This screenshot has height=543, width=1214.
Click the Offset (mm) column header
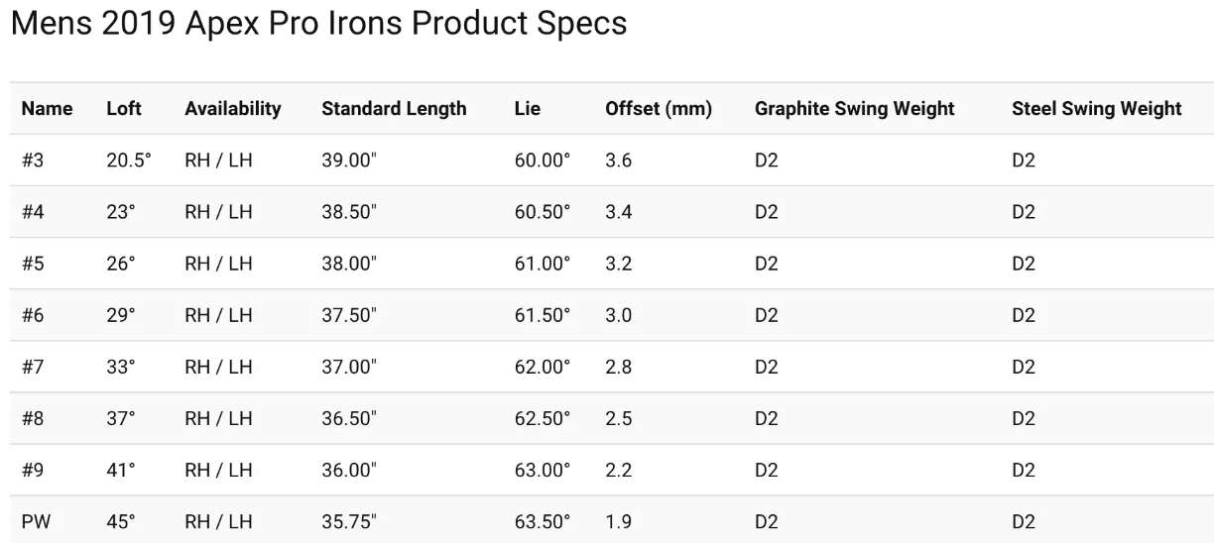[659, 109]
